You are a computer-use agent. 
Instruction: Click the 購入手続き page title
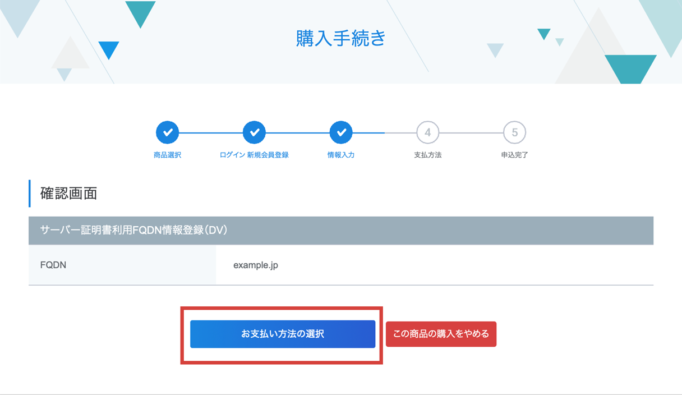coord(341,38)
